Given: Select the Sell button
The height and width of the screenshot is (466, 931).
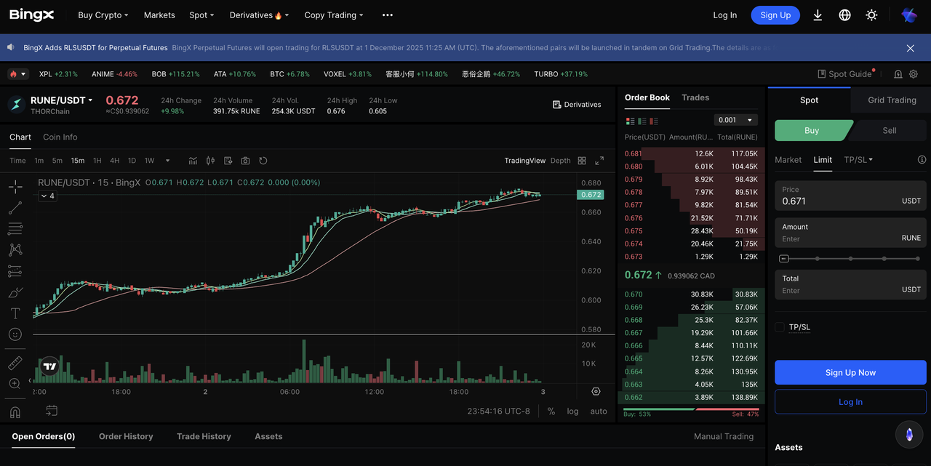Looking at the screenshot, I should 889,131.
